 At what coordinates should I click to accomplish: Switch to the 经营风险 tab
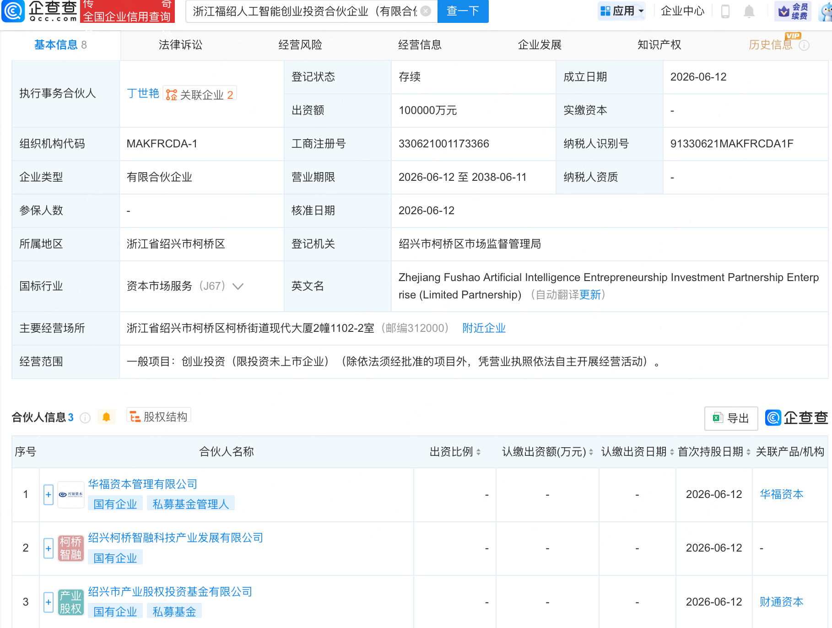[300, 45]
